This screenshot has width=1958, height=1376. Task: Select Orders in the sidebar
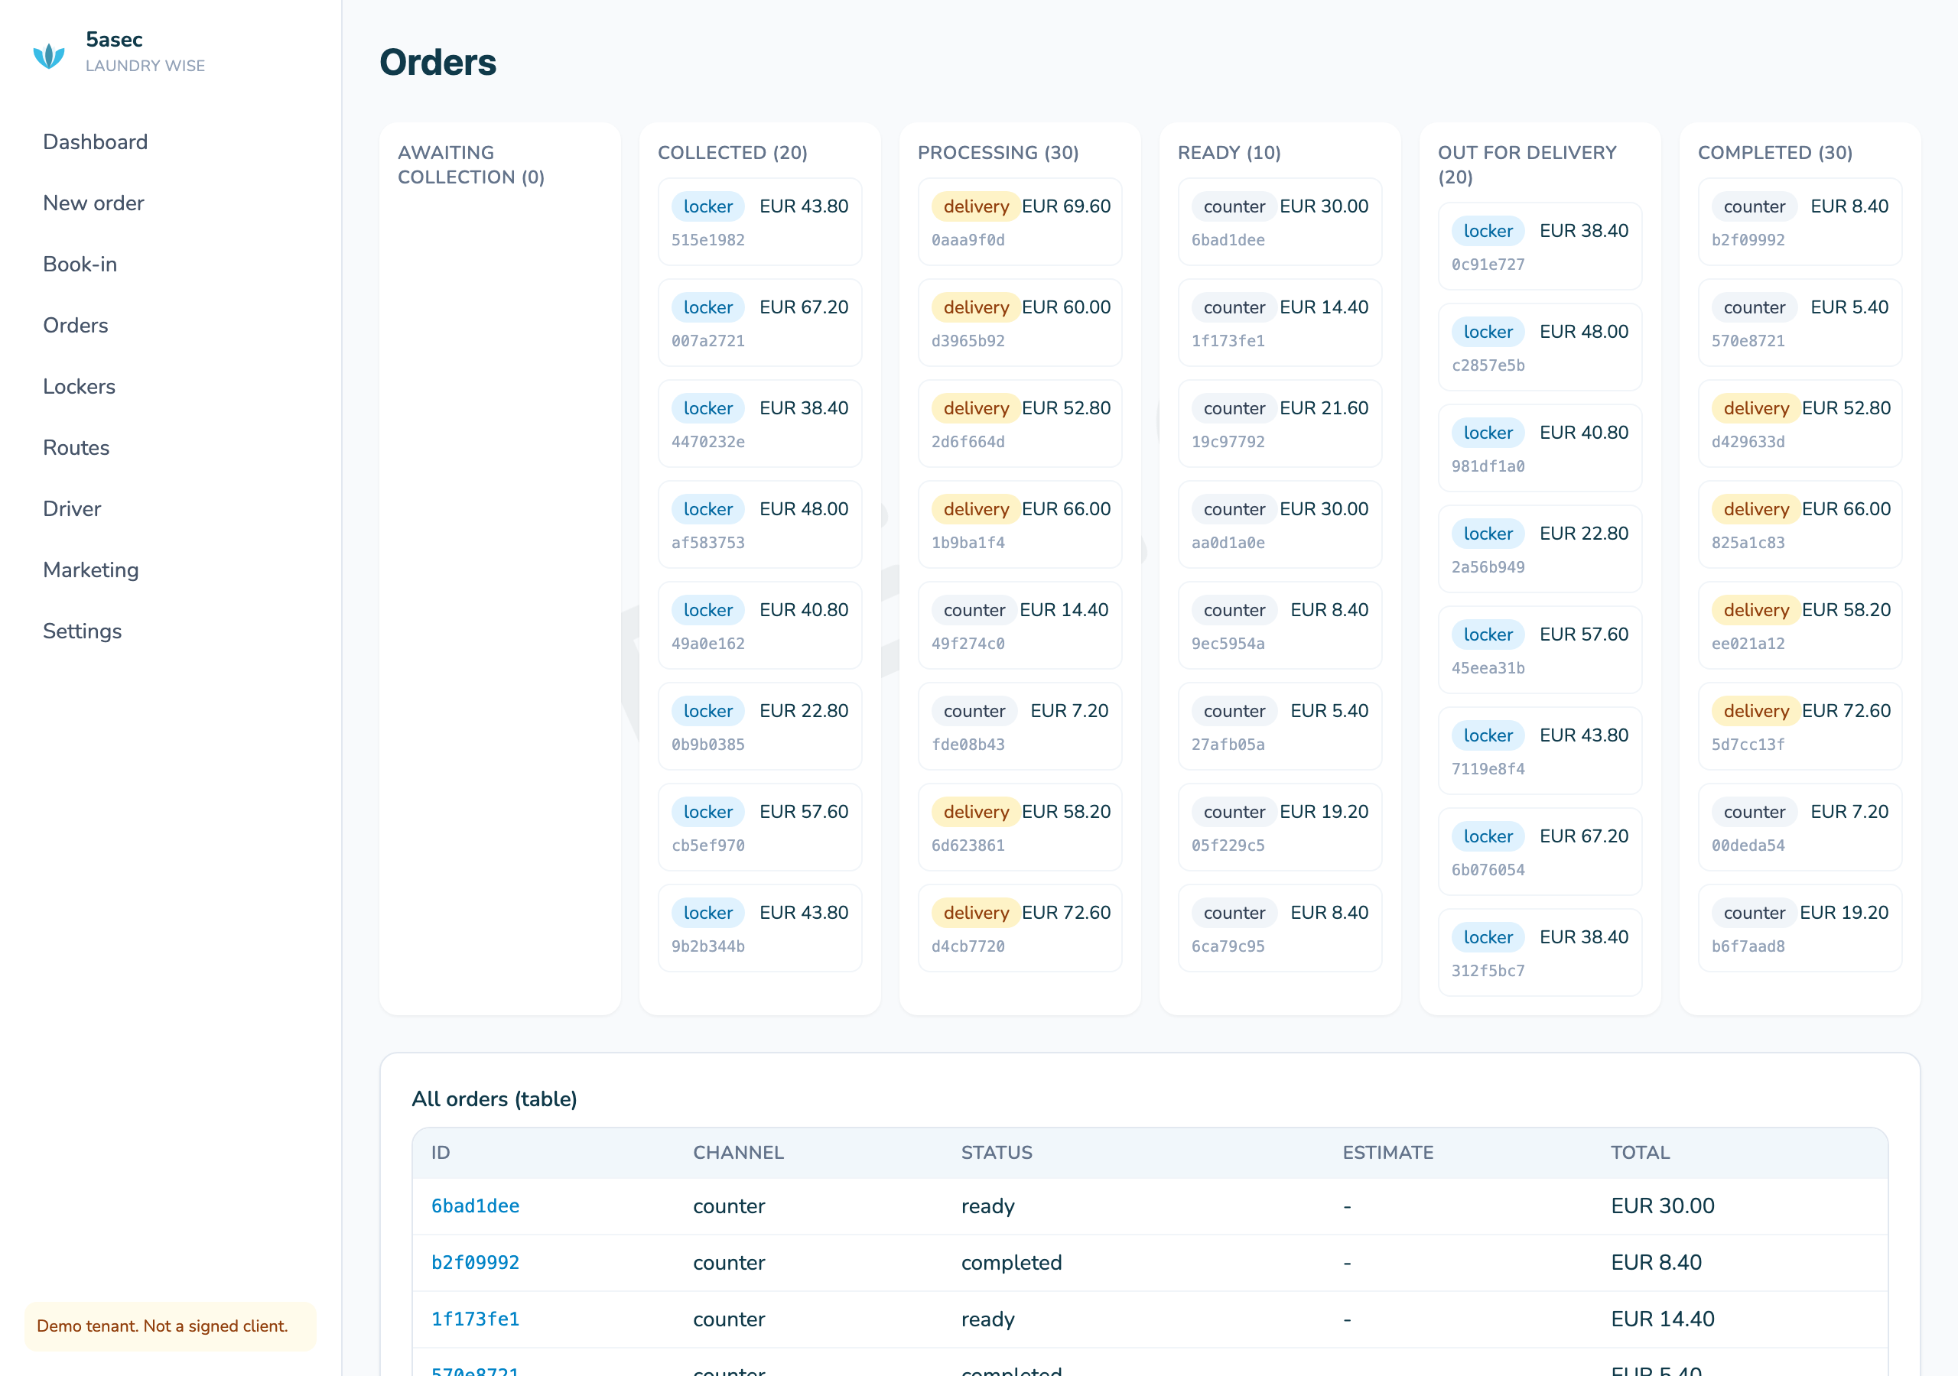tap(76, 325)
